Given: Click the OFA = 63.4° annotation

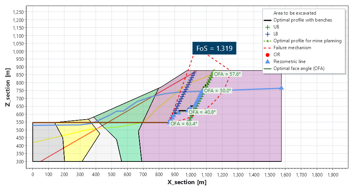Looking at the screenshot, I should click(x=184, y=123).
